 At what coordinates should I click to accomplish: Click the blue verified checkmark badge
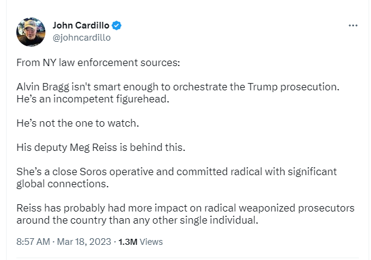116,25
